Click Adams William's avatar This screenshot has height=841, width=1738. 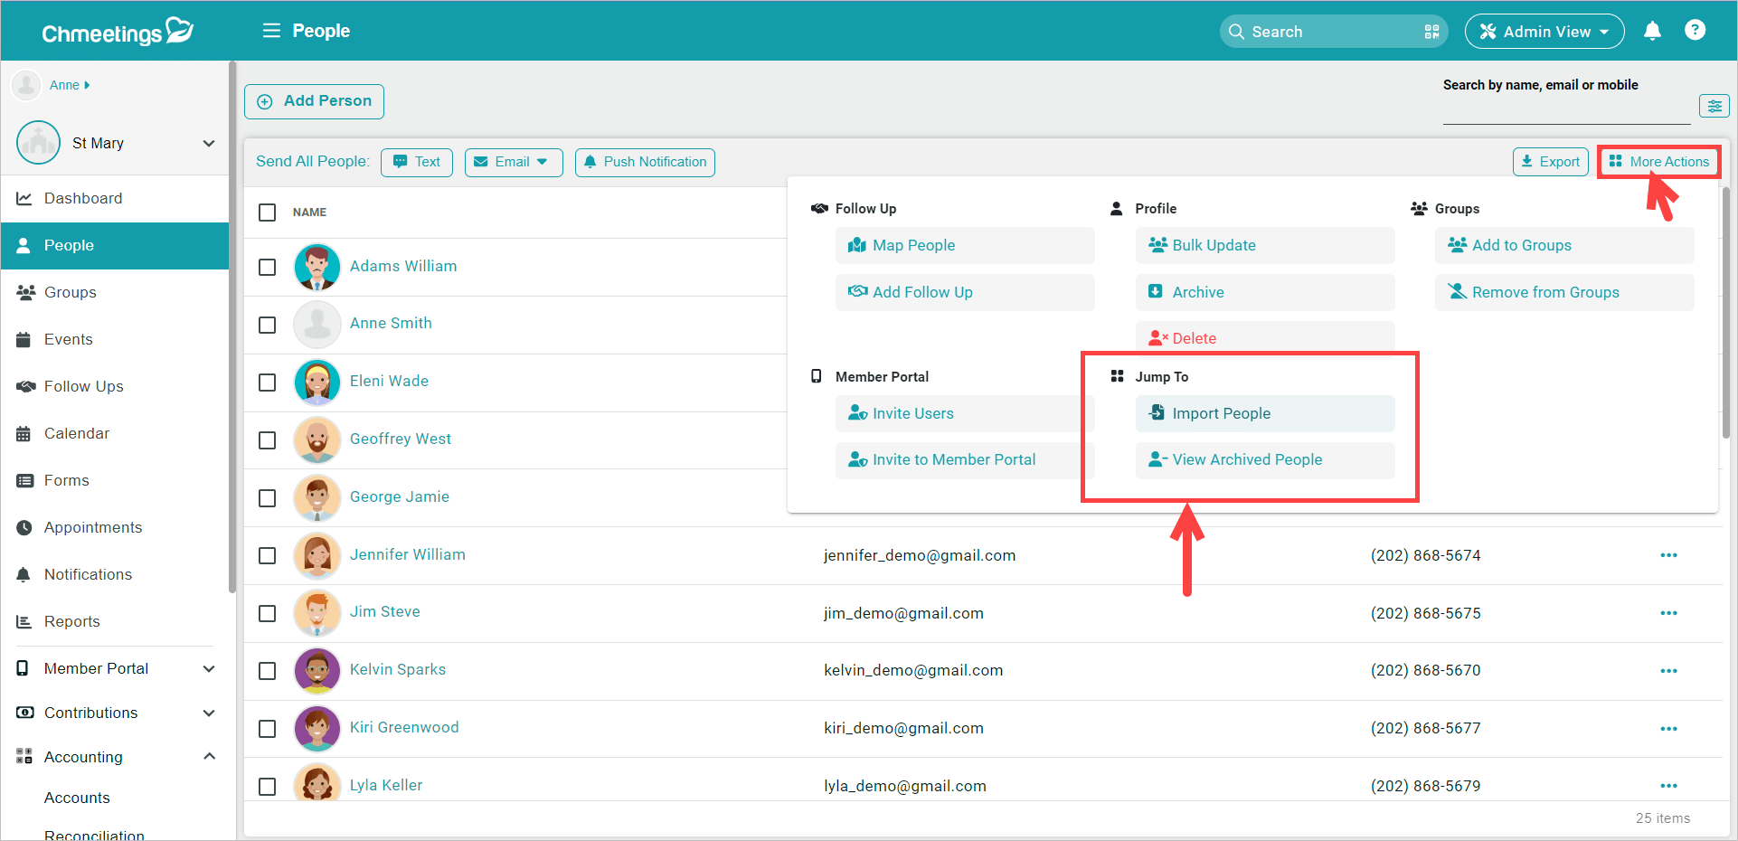(x=316, y=267)
